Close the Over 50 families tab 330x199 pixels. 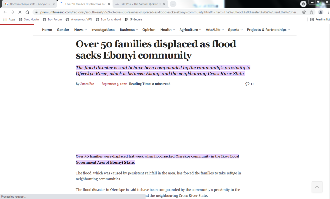coord(109,4)
